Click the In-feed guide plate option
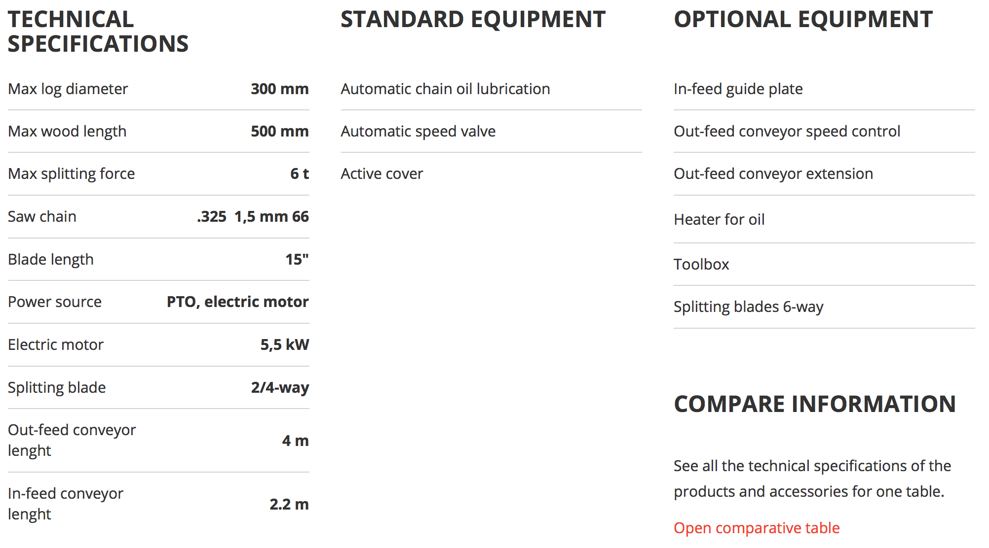The height and width of the screenshot is (548, 989). pyautogui.click(x=738, y=89)
